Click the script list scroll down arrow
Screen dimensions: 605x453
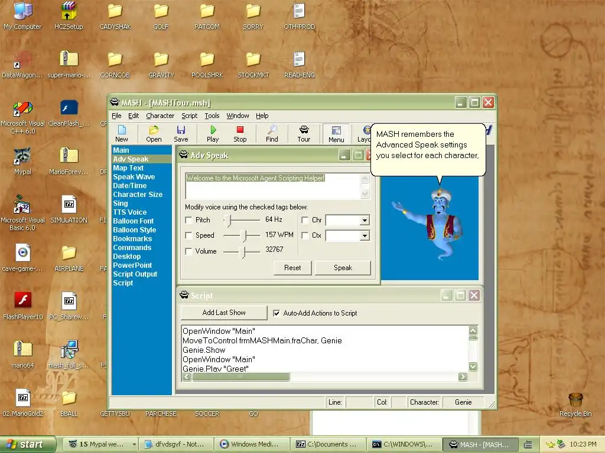tap(473, 366)
